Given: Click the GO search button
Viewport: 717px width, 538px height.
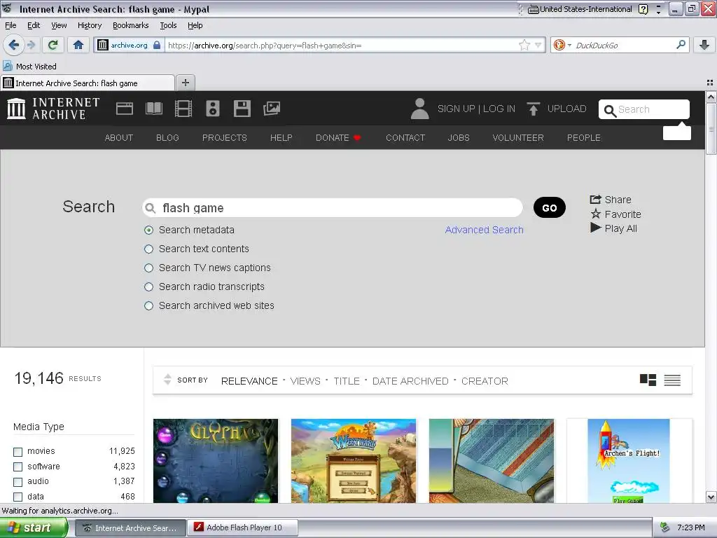Looking at the screenshot, I should (550, 207).
